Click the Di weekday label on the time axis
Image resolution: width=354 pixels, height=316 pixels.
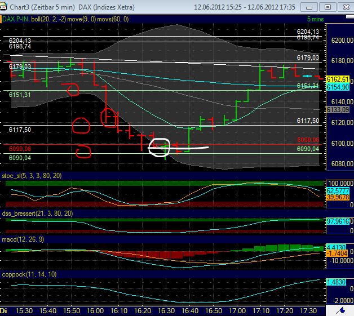pos(3,311)
